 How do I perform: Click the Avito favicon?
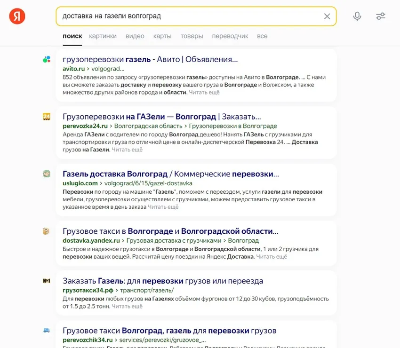tap(47, 59)
